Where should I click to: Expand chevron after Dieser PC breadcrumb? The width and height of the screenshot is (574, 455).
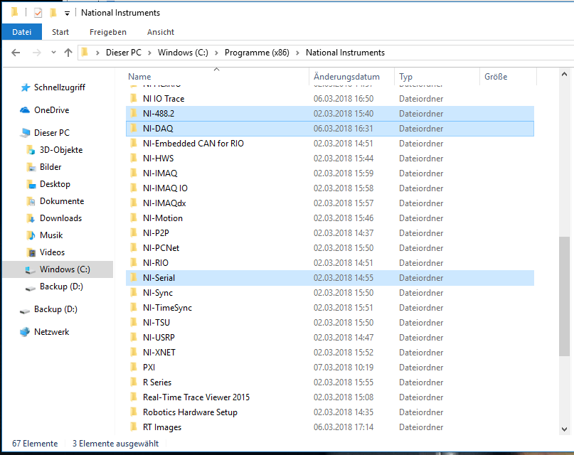[x=149, y=53]
